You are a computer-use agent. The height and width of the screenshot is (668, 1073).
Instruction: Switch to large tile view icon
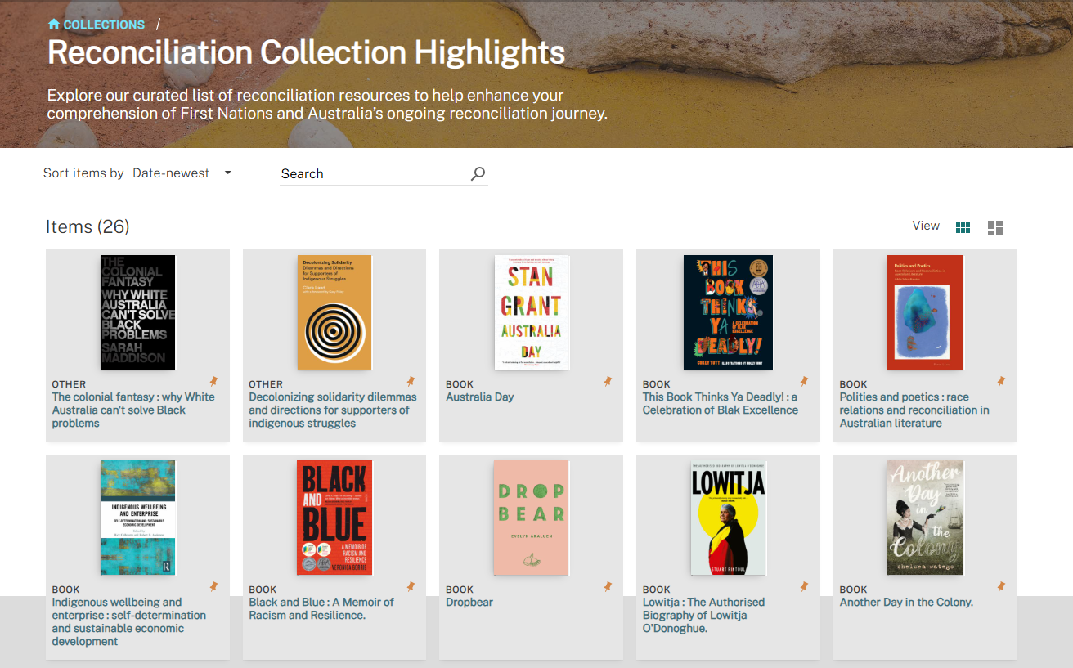[995, 228]
